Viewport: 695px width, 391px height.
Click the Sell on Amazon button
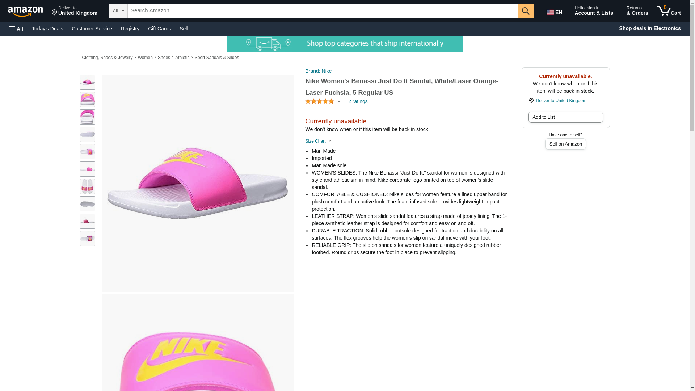pyautogui.click(x=565, y=144)
